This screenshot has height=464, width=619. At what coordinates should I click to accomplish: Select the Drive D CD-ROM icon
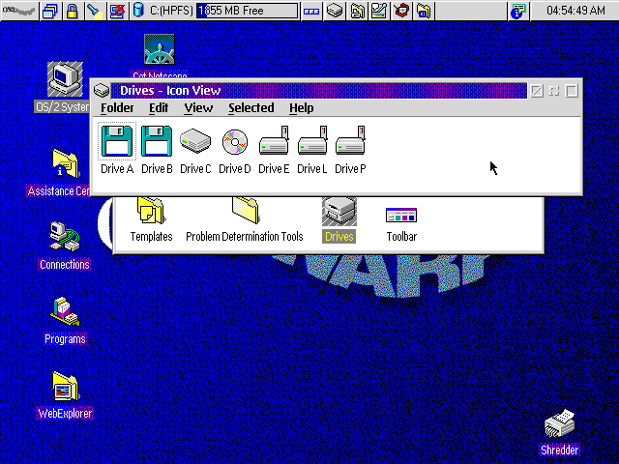click(x=234, y=141)
